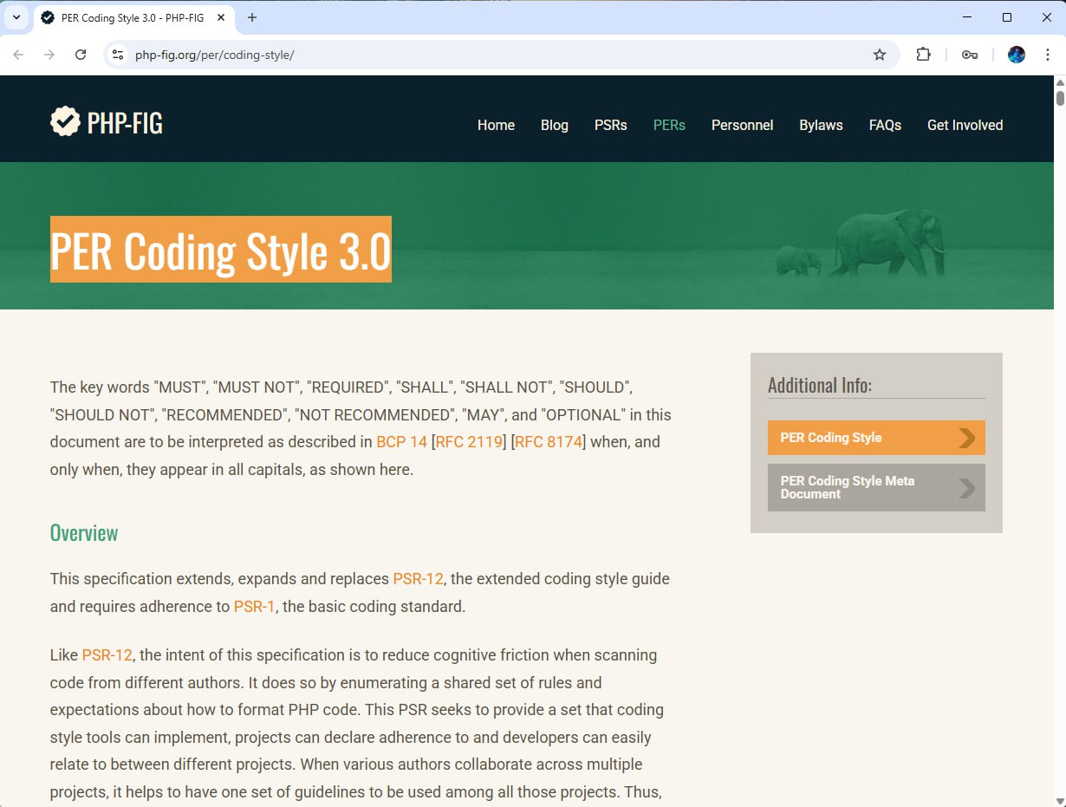Viewport: 1066px width, 807px height.
Task: Click chevron on Meta Document button
Action: point(967,488)
